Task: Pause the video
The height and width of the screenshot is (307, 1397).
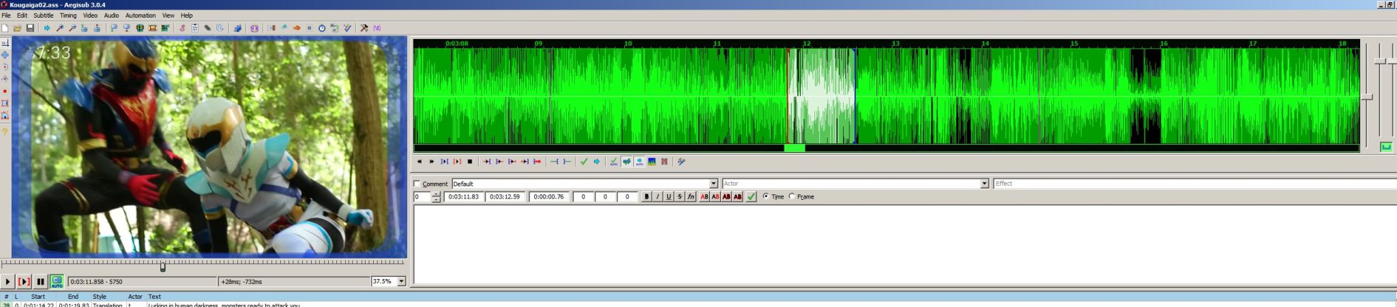Action: click(x=40, y=281)
